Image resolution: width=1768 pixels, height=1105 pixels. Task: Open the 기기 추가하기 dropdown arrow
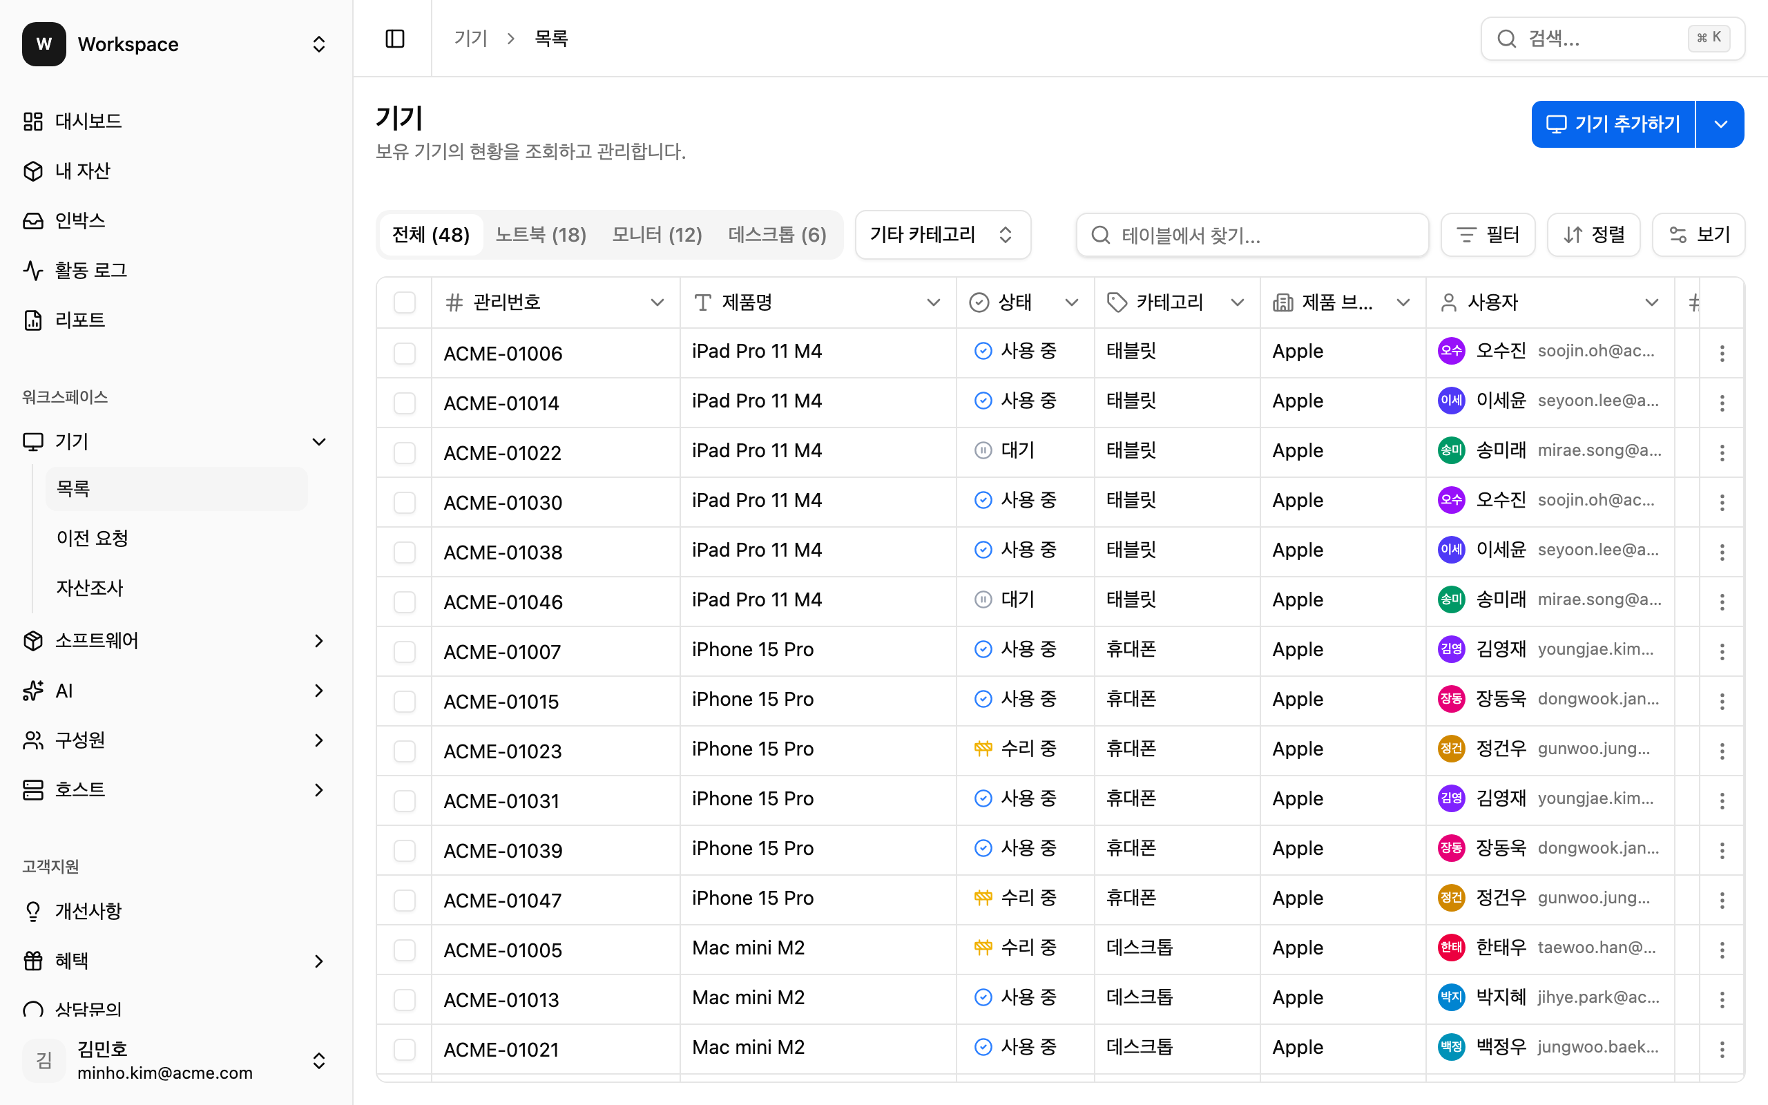1720,124
